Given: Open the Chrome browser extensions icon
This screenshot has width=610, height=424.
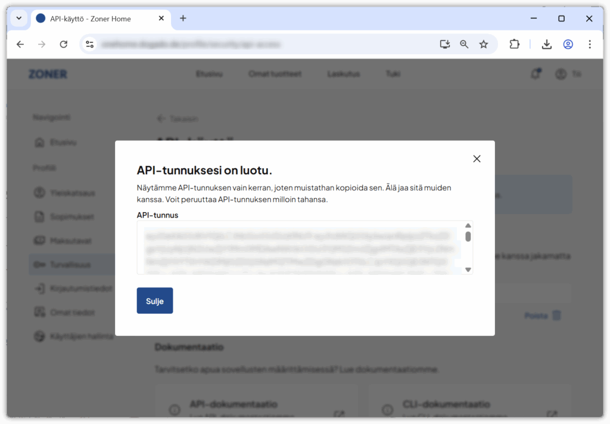Looking at the screenshot, I should pyautogui.click(x=514, y=44).
